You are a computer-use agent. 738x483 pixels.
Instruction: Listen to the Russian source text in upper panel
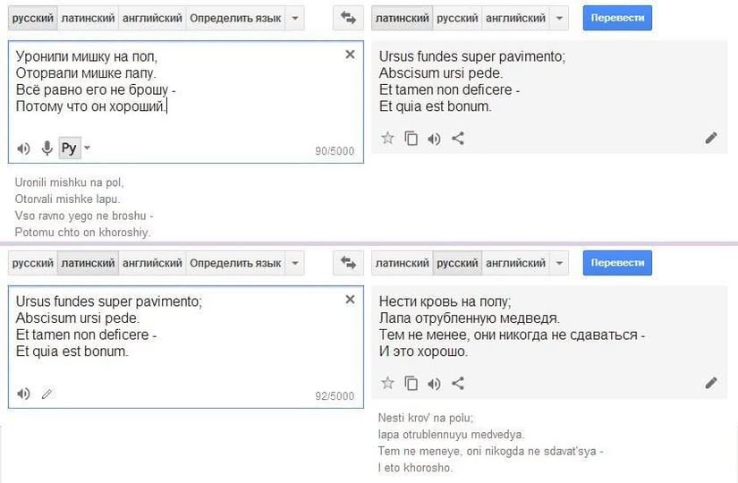tap(23, 148)
